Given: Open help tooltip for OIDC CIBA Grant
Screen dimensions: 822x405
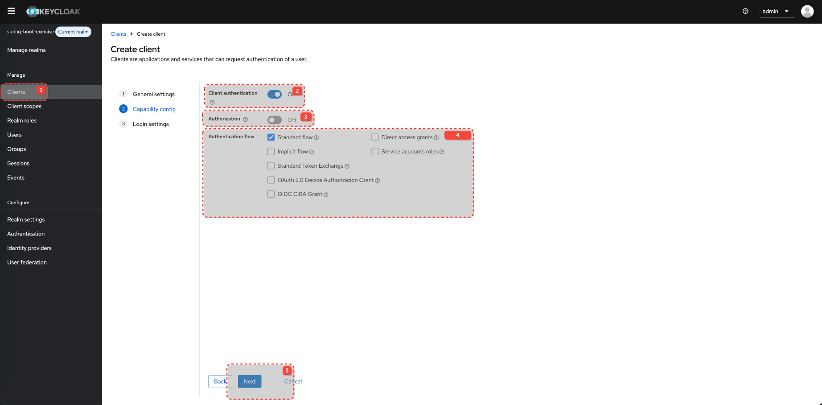Looking at the screenshot, I should tap(326, 194).
